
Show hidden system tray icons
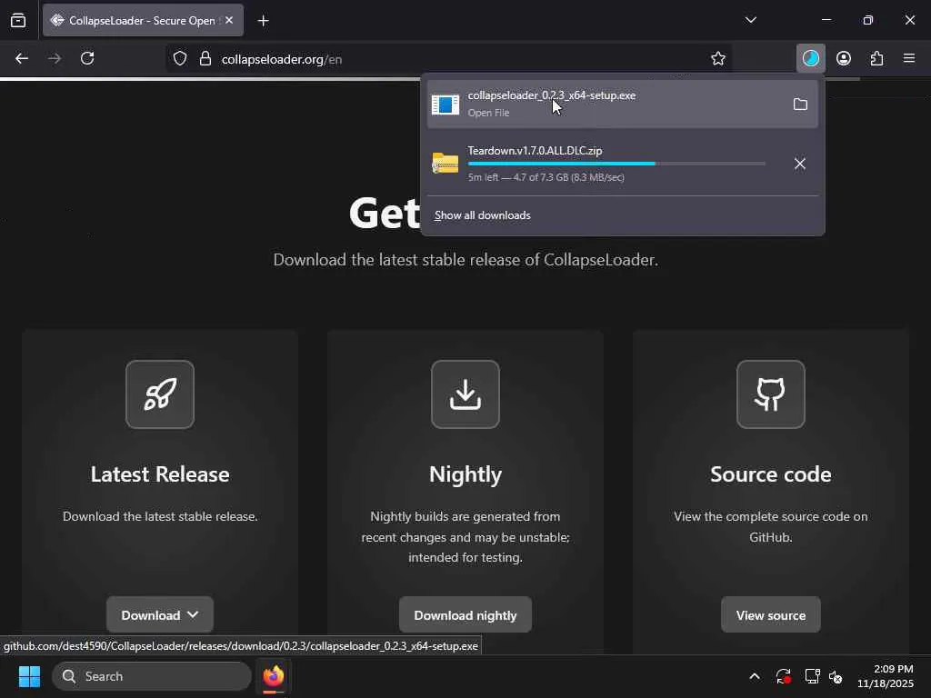pyautogui.click(x=754, y=676)
